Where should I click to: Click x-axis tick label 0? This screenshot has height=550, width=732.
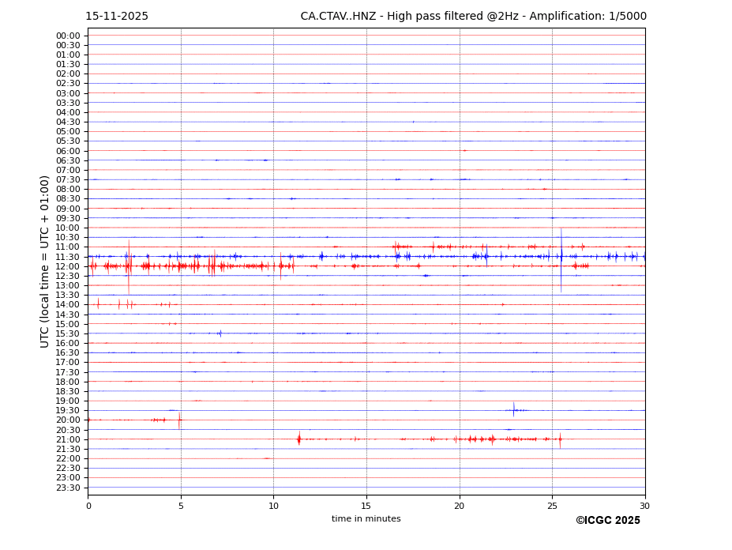click(88, 507)
